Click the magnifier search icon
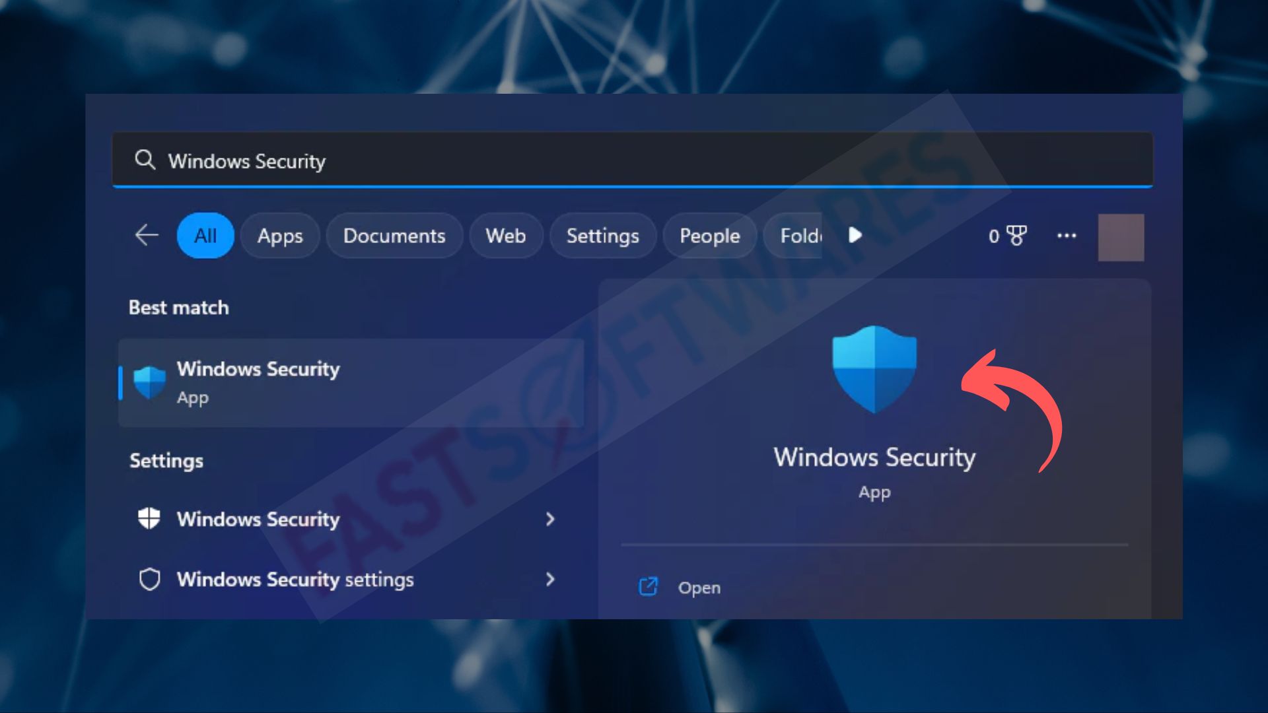The height and width of the screenshot is (713, 1268). pyautogui.click(x=145, y=160)
